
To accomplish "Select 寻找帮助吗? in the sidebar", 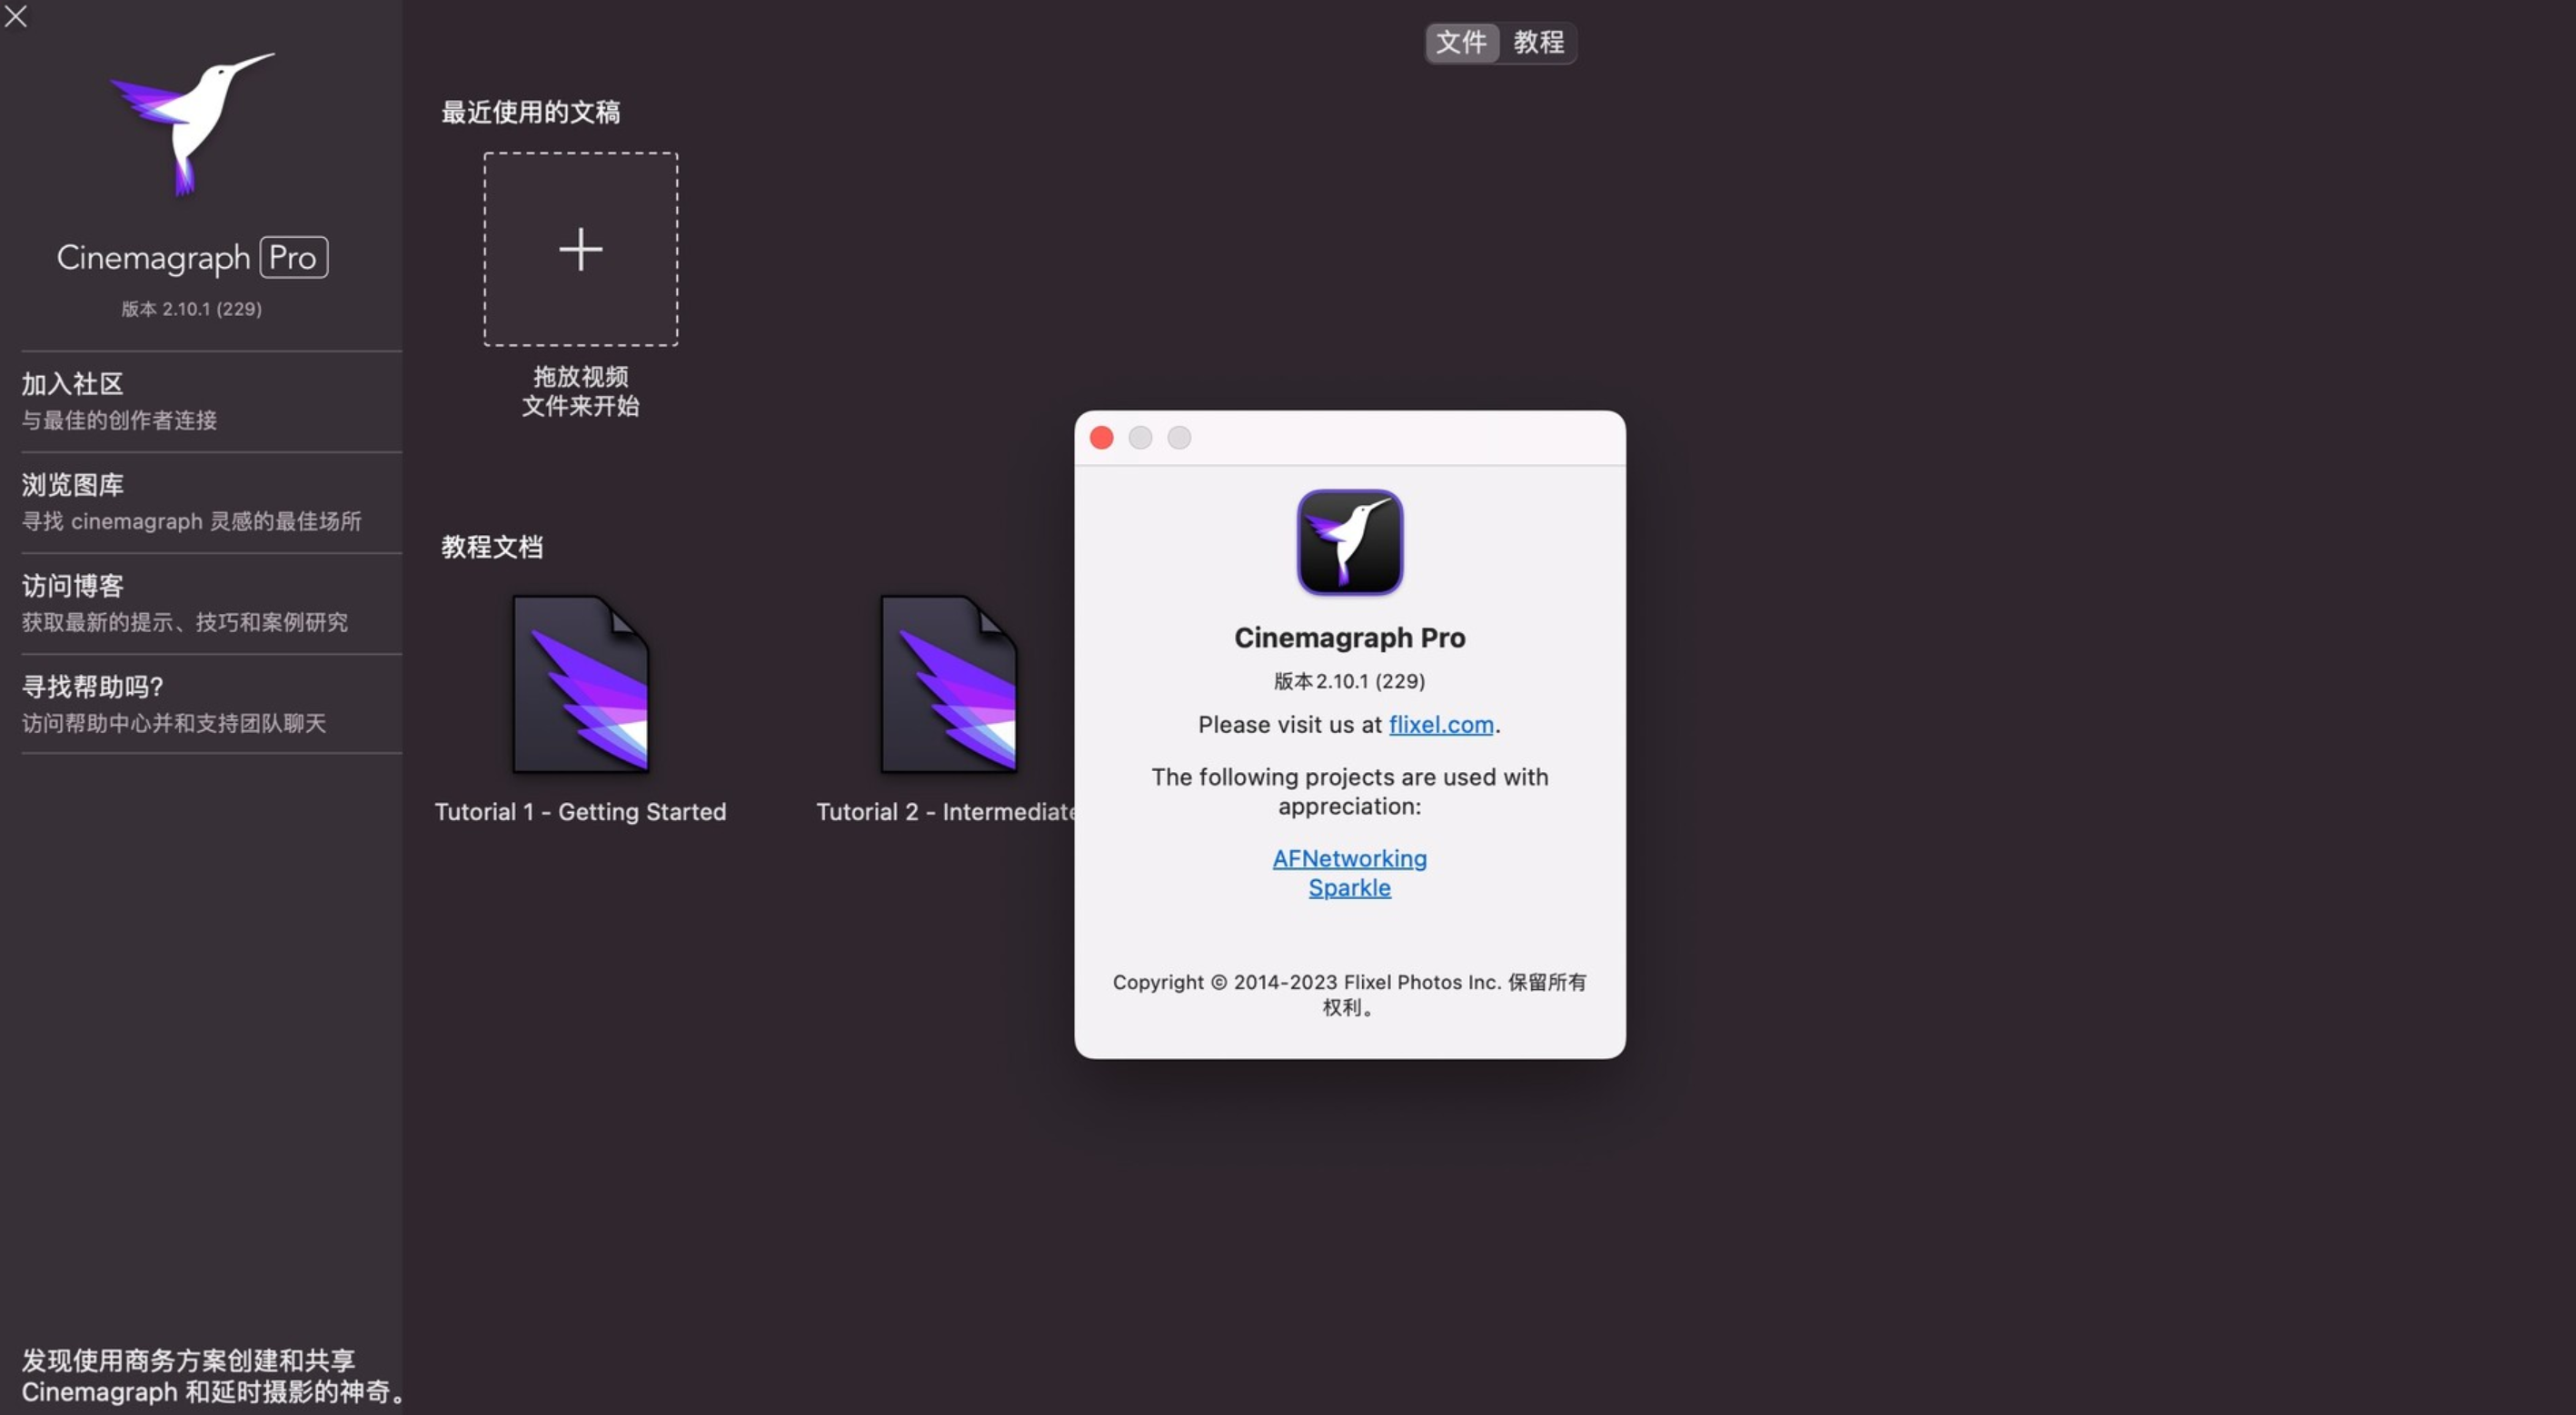I will click(211, 704).
